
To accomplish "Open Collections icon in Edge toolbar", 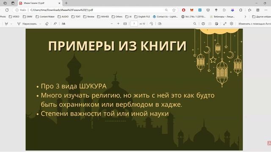I will [x=258, y=10].
